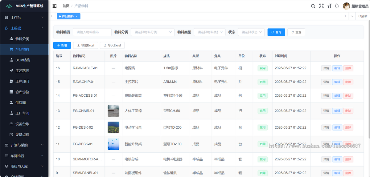The width and height of the screenshot is (370, 177).
Task: Open the BOM结构 sidebar menu item
Action: click(x=24, y=60)
